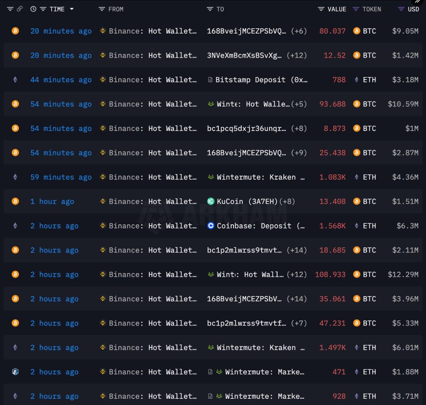Open the leftmost filter icon in header
The image size is (426, 405).
pos(10,9)
